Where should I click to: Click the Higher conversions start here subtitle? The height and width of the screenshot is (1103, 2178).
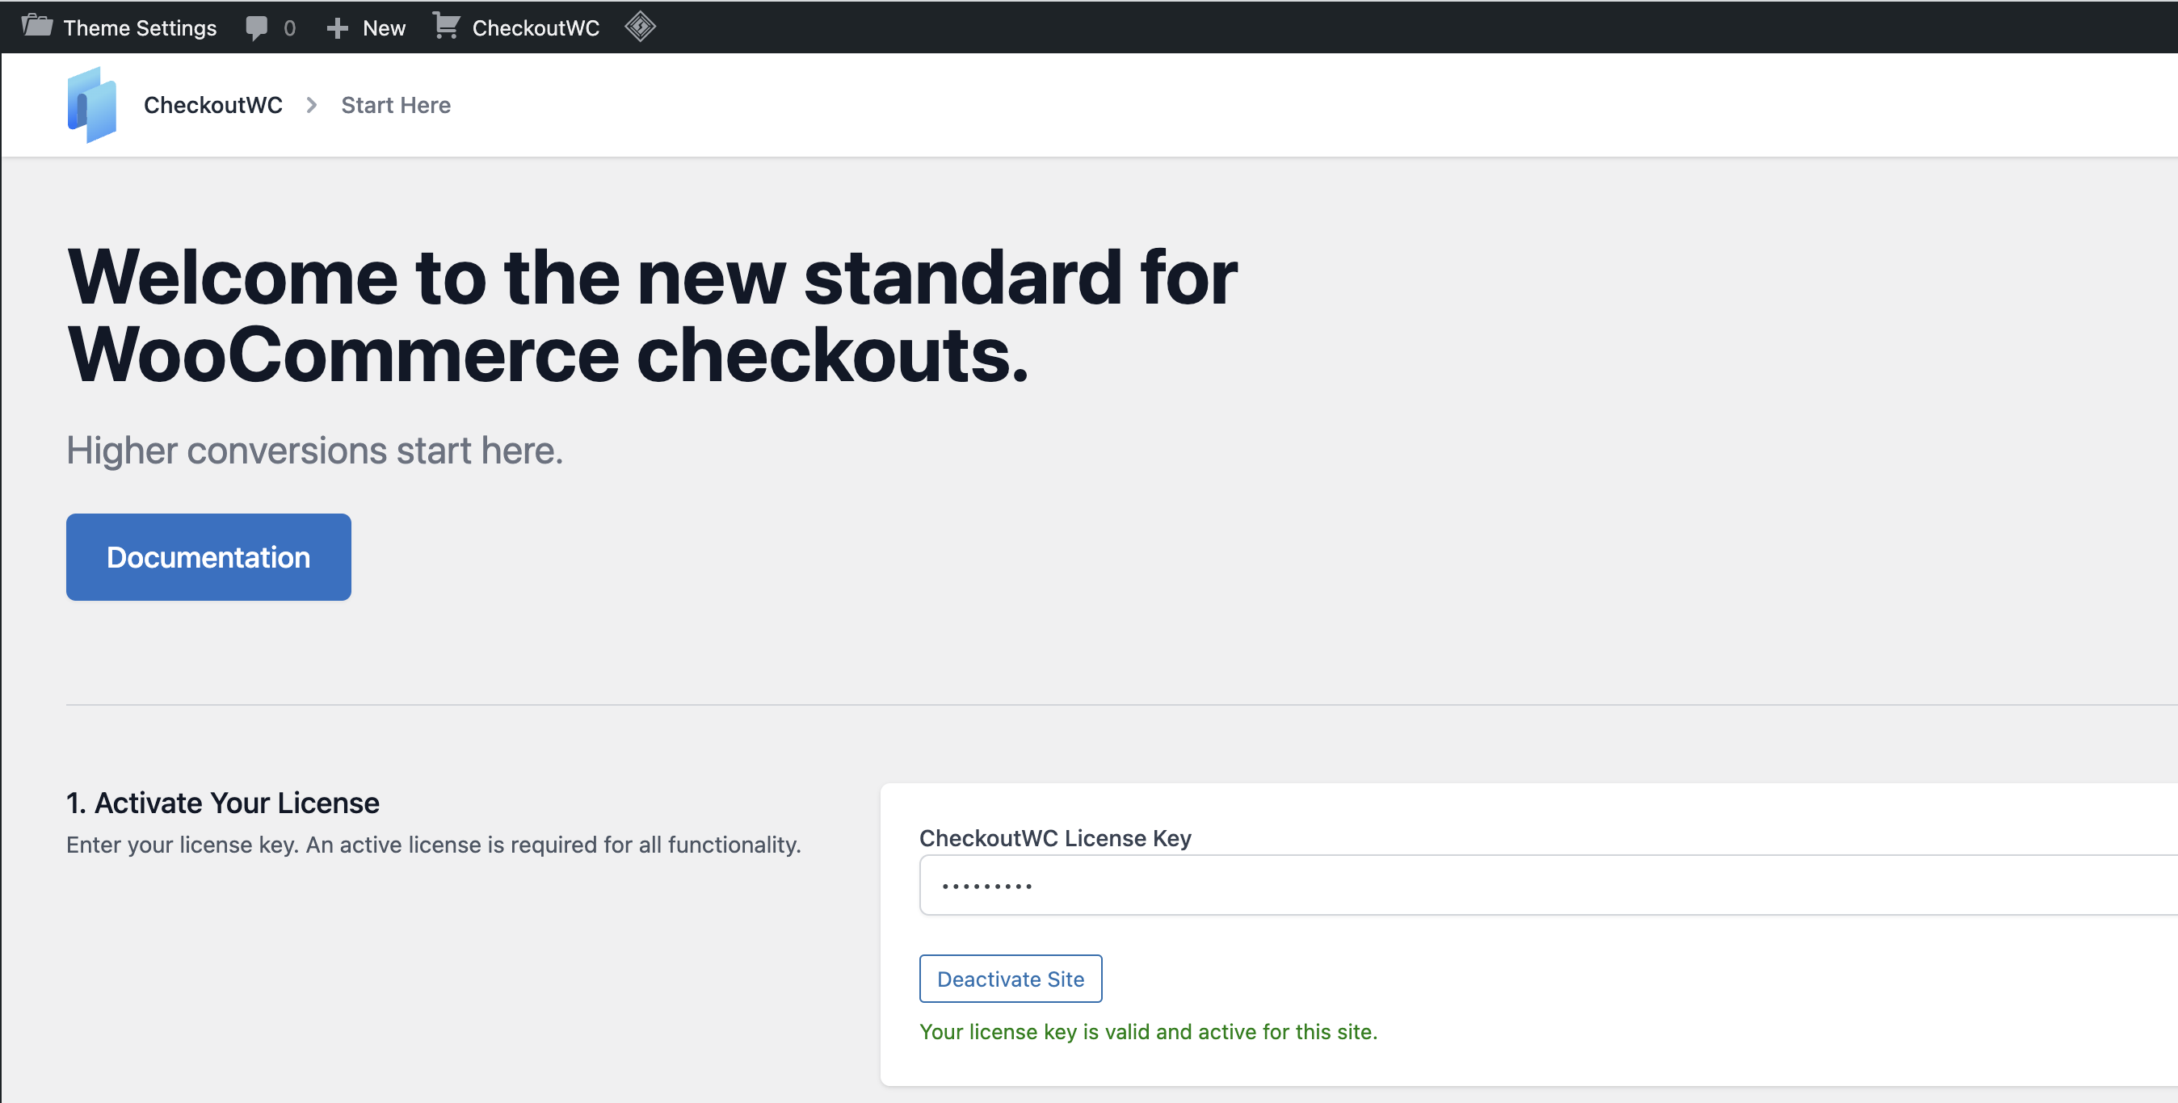314,451
